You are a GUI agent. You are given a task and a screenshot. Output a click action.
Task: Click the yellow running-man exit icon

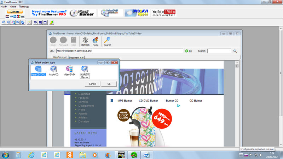pos(52,23)
